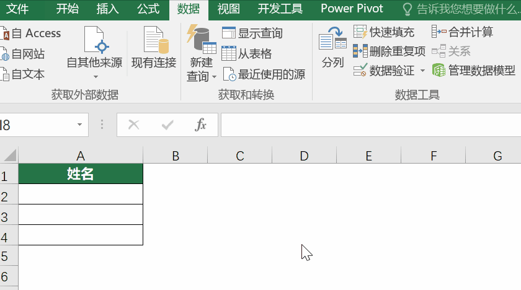Image resolution: width=521 pixels, height=290 pixels.
Task: Select column G header
Action: tap(494, 156)
